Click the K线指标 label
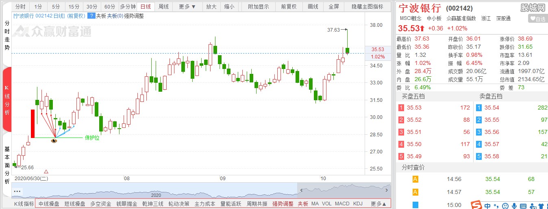Viewport: 548px width, 209px height. pyautogui.click(x=24, y=204)
